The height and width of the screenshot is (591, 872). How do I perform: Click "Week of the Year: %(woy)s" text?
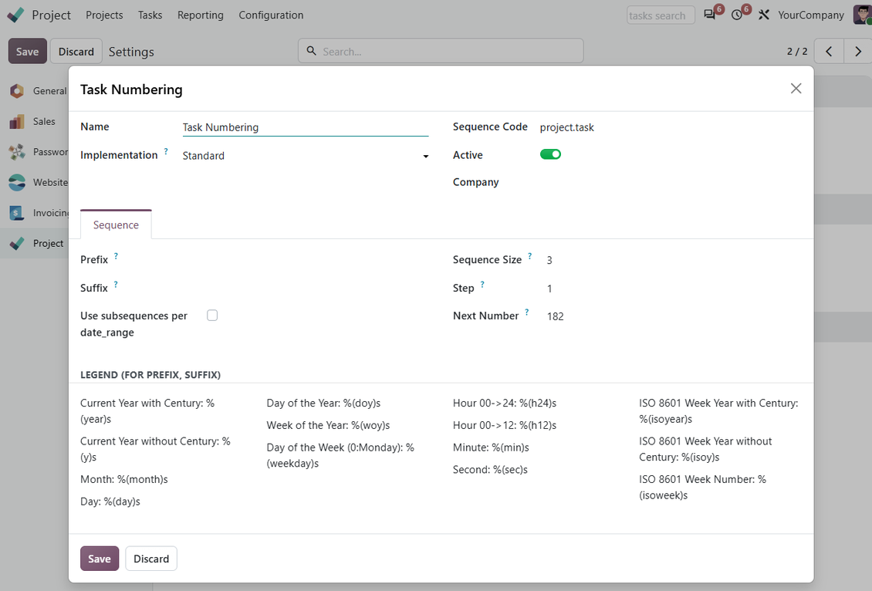tap(328, 425)
